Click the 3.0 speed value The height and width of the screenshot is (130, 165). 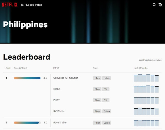[x=45, y=123]
